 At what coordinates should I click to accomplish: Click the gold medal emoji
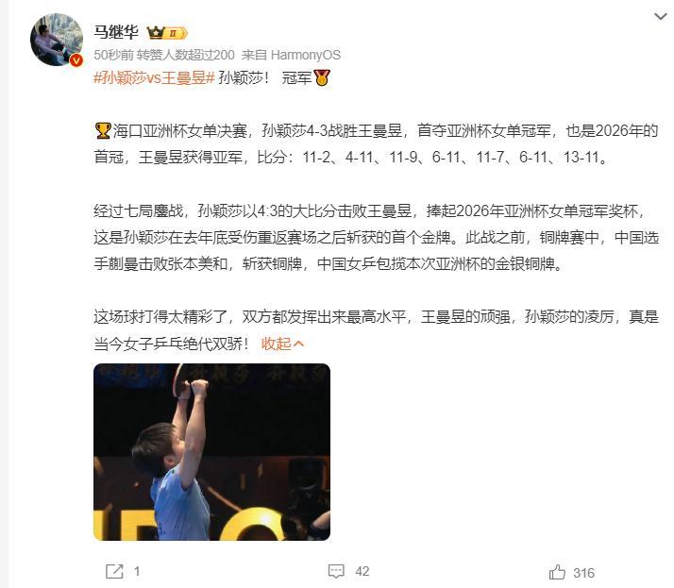click(x=322, y=77)
